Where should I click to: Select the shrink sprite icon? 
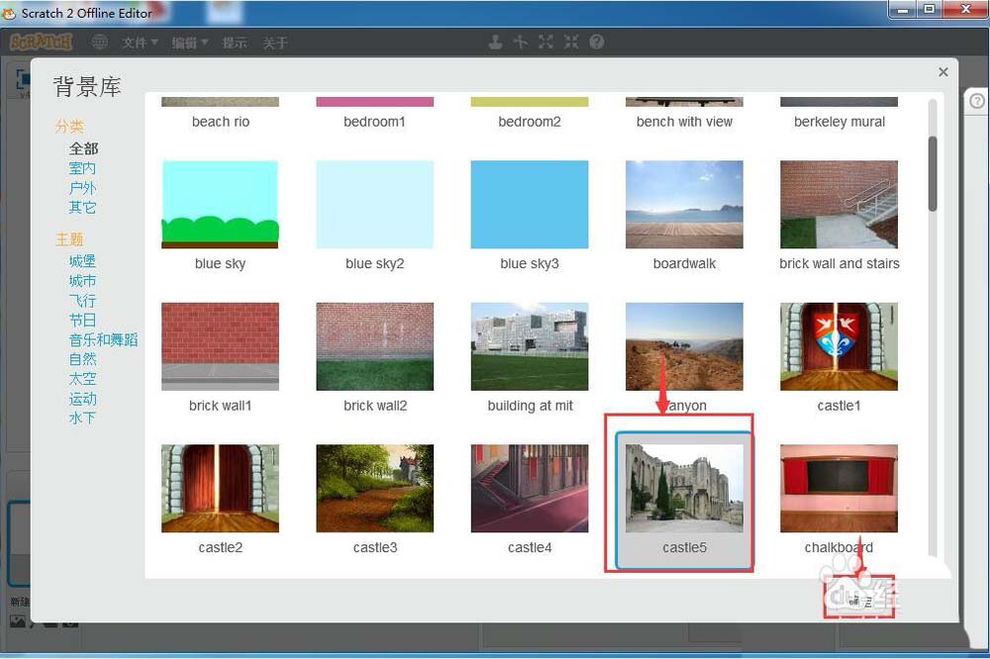571,42
